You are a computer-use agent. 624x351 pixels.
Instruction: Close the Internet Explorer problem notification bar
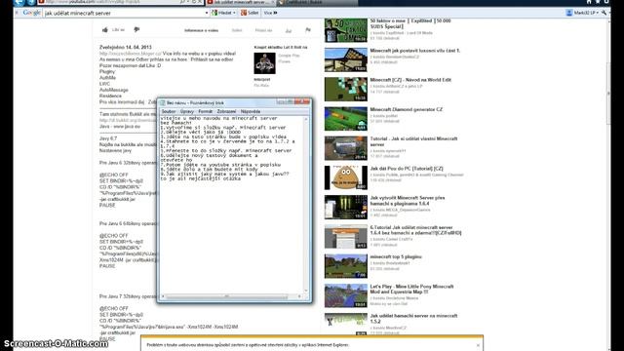(x=478, y=345)
